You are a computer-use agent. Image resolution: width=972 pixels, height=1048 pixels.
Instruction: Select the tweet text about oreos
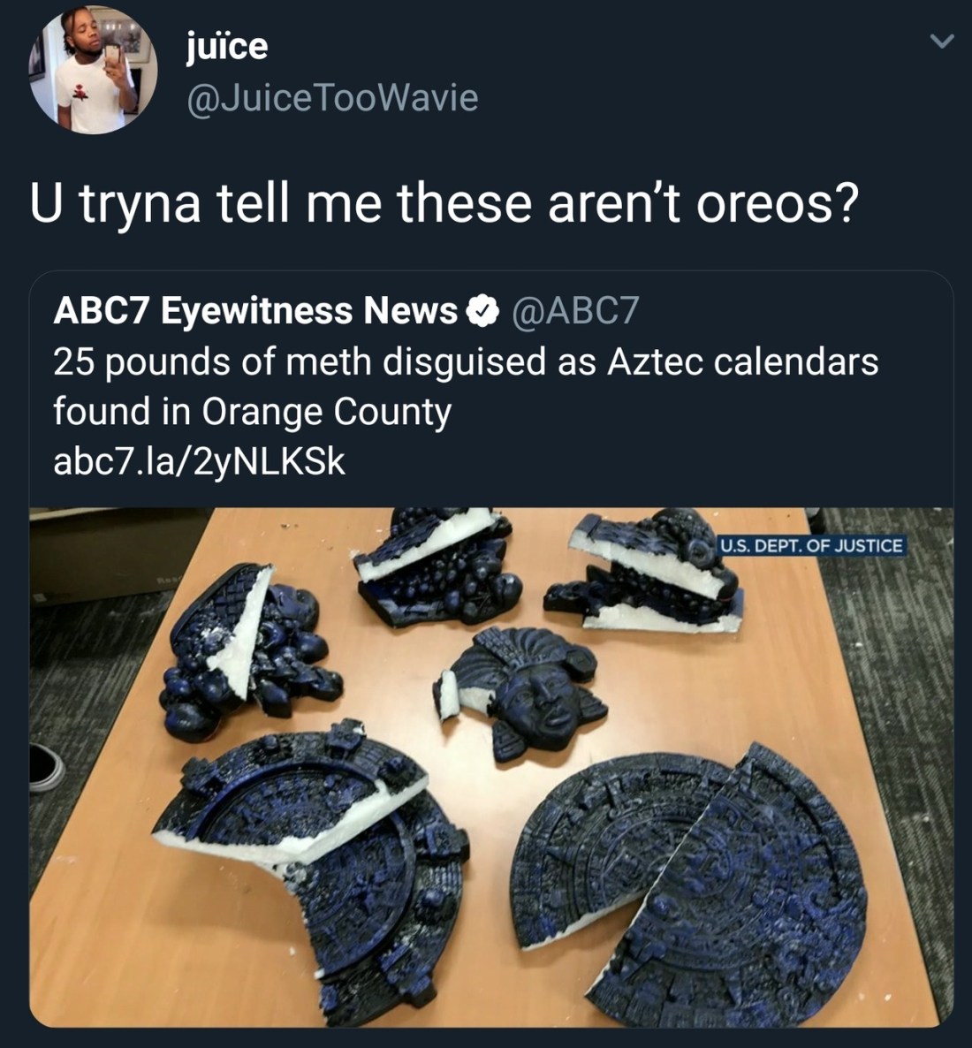[444, 204]
